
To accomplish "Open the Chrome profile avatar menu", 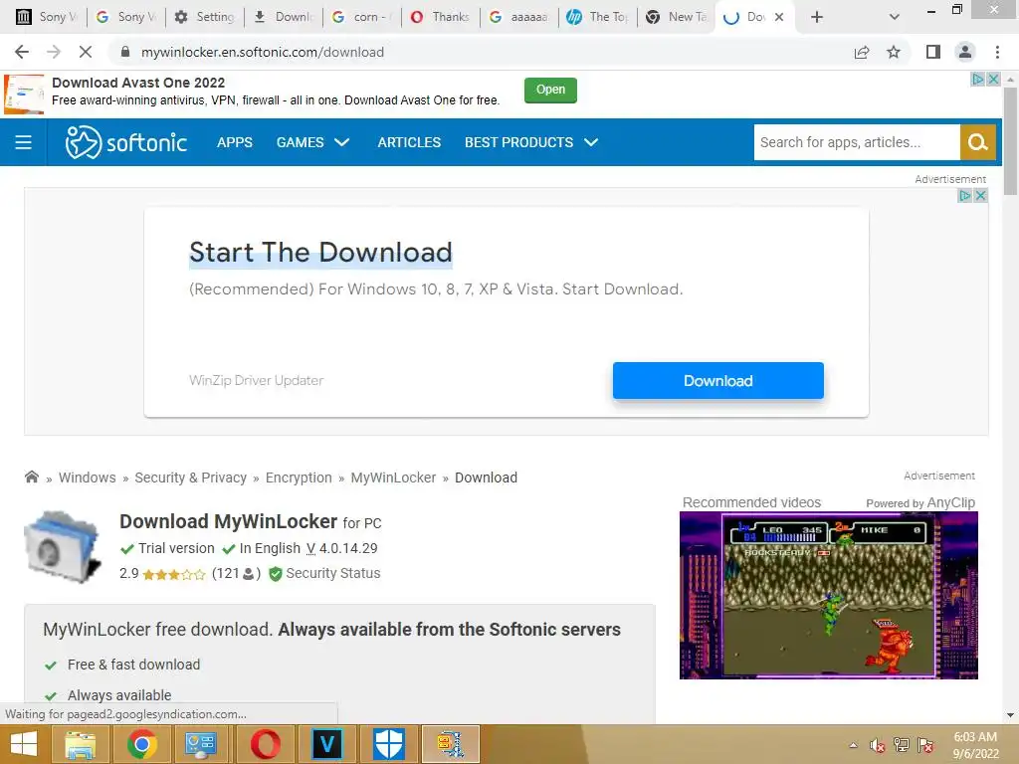I will 965,52.
